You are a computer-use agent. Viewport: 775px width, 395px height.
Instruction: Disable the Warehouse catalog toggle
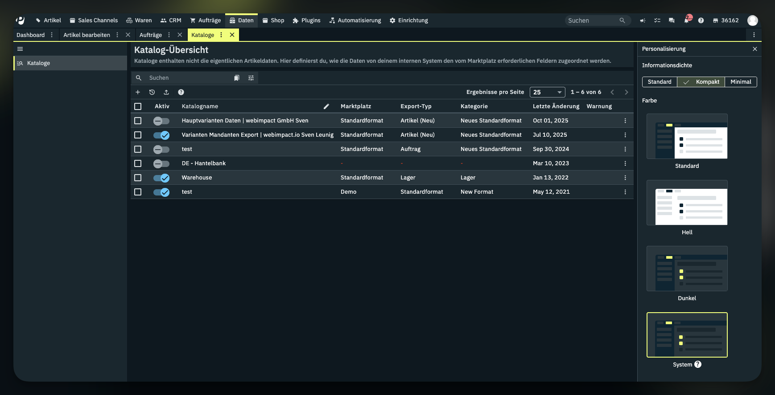pyautogui.click(x=161, y=178)
